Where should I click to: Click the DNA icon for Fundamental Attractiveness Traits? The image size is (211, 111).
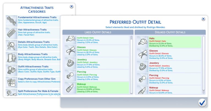point(12,21)
